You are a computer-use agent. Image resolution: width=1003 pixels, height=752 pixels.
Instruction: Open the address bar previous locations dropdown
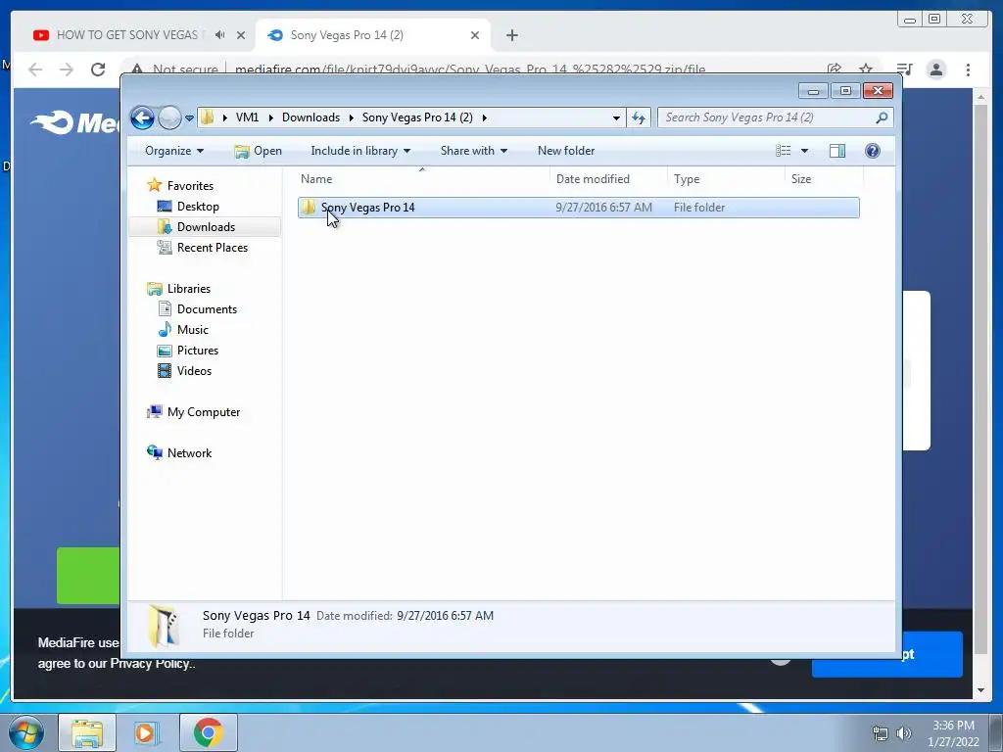click(616, 117)
